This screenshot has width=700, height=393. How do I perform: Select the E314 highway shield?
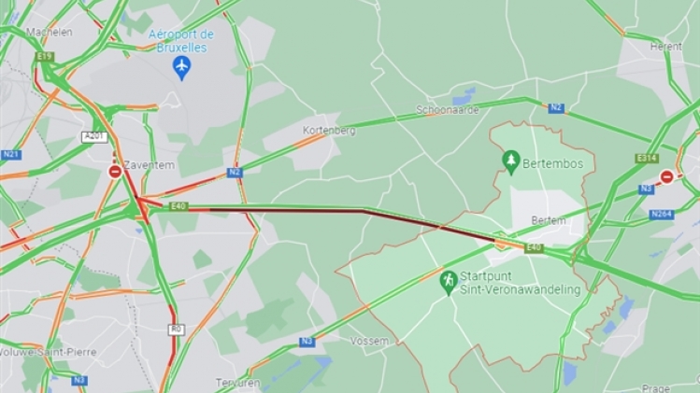pyautogui.click(x=647, y=159)
